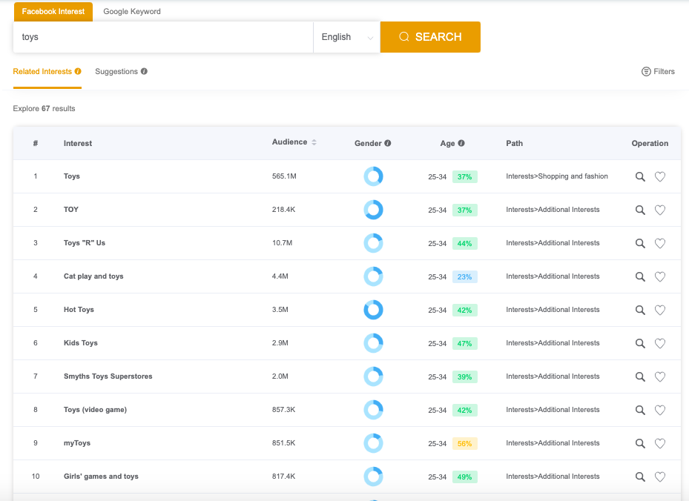Click the 49% age badge
The height and width of the screenshot is (501, 689).
[465, 477]
